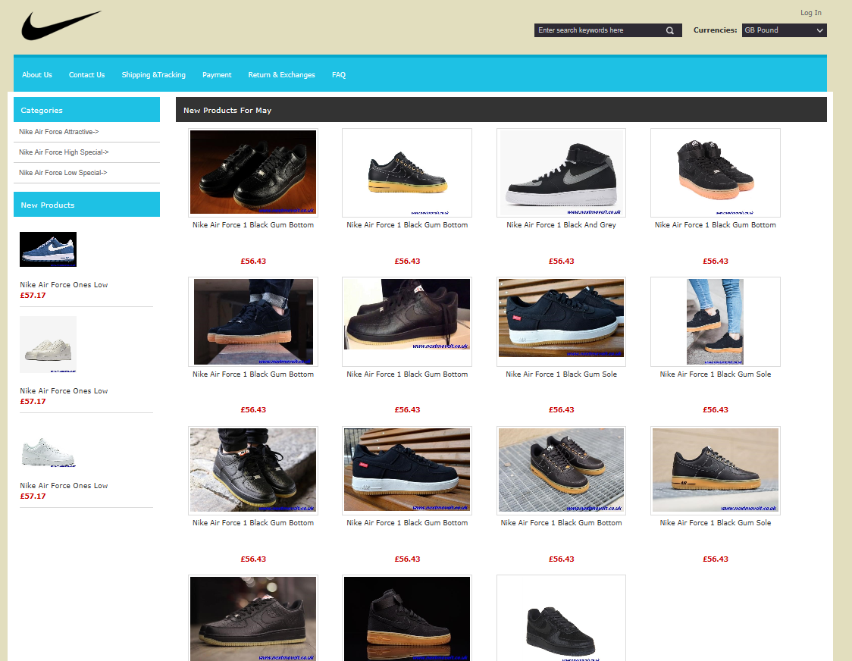Click the Nike swoosh logo
The image size is (852, 661).
61,25
